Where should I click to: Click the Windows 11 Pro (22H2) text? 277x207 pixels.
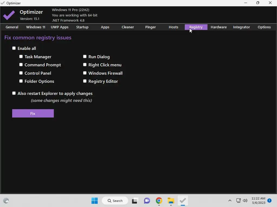[71, 10]
